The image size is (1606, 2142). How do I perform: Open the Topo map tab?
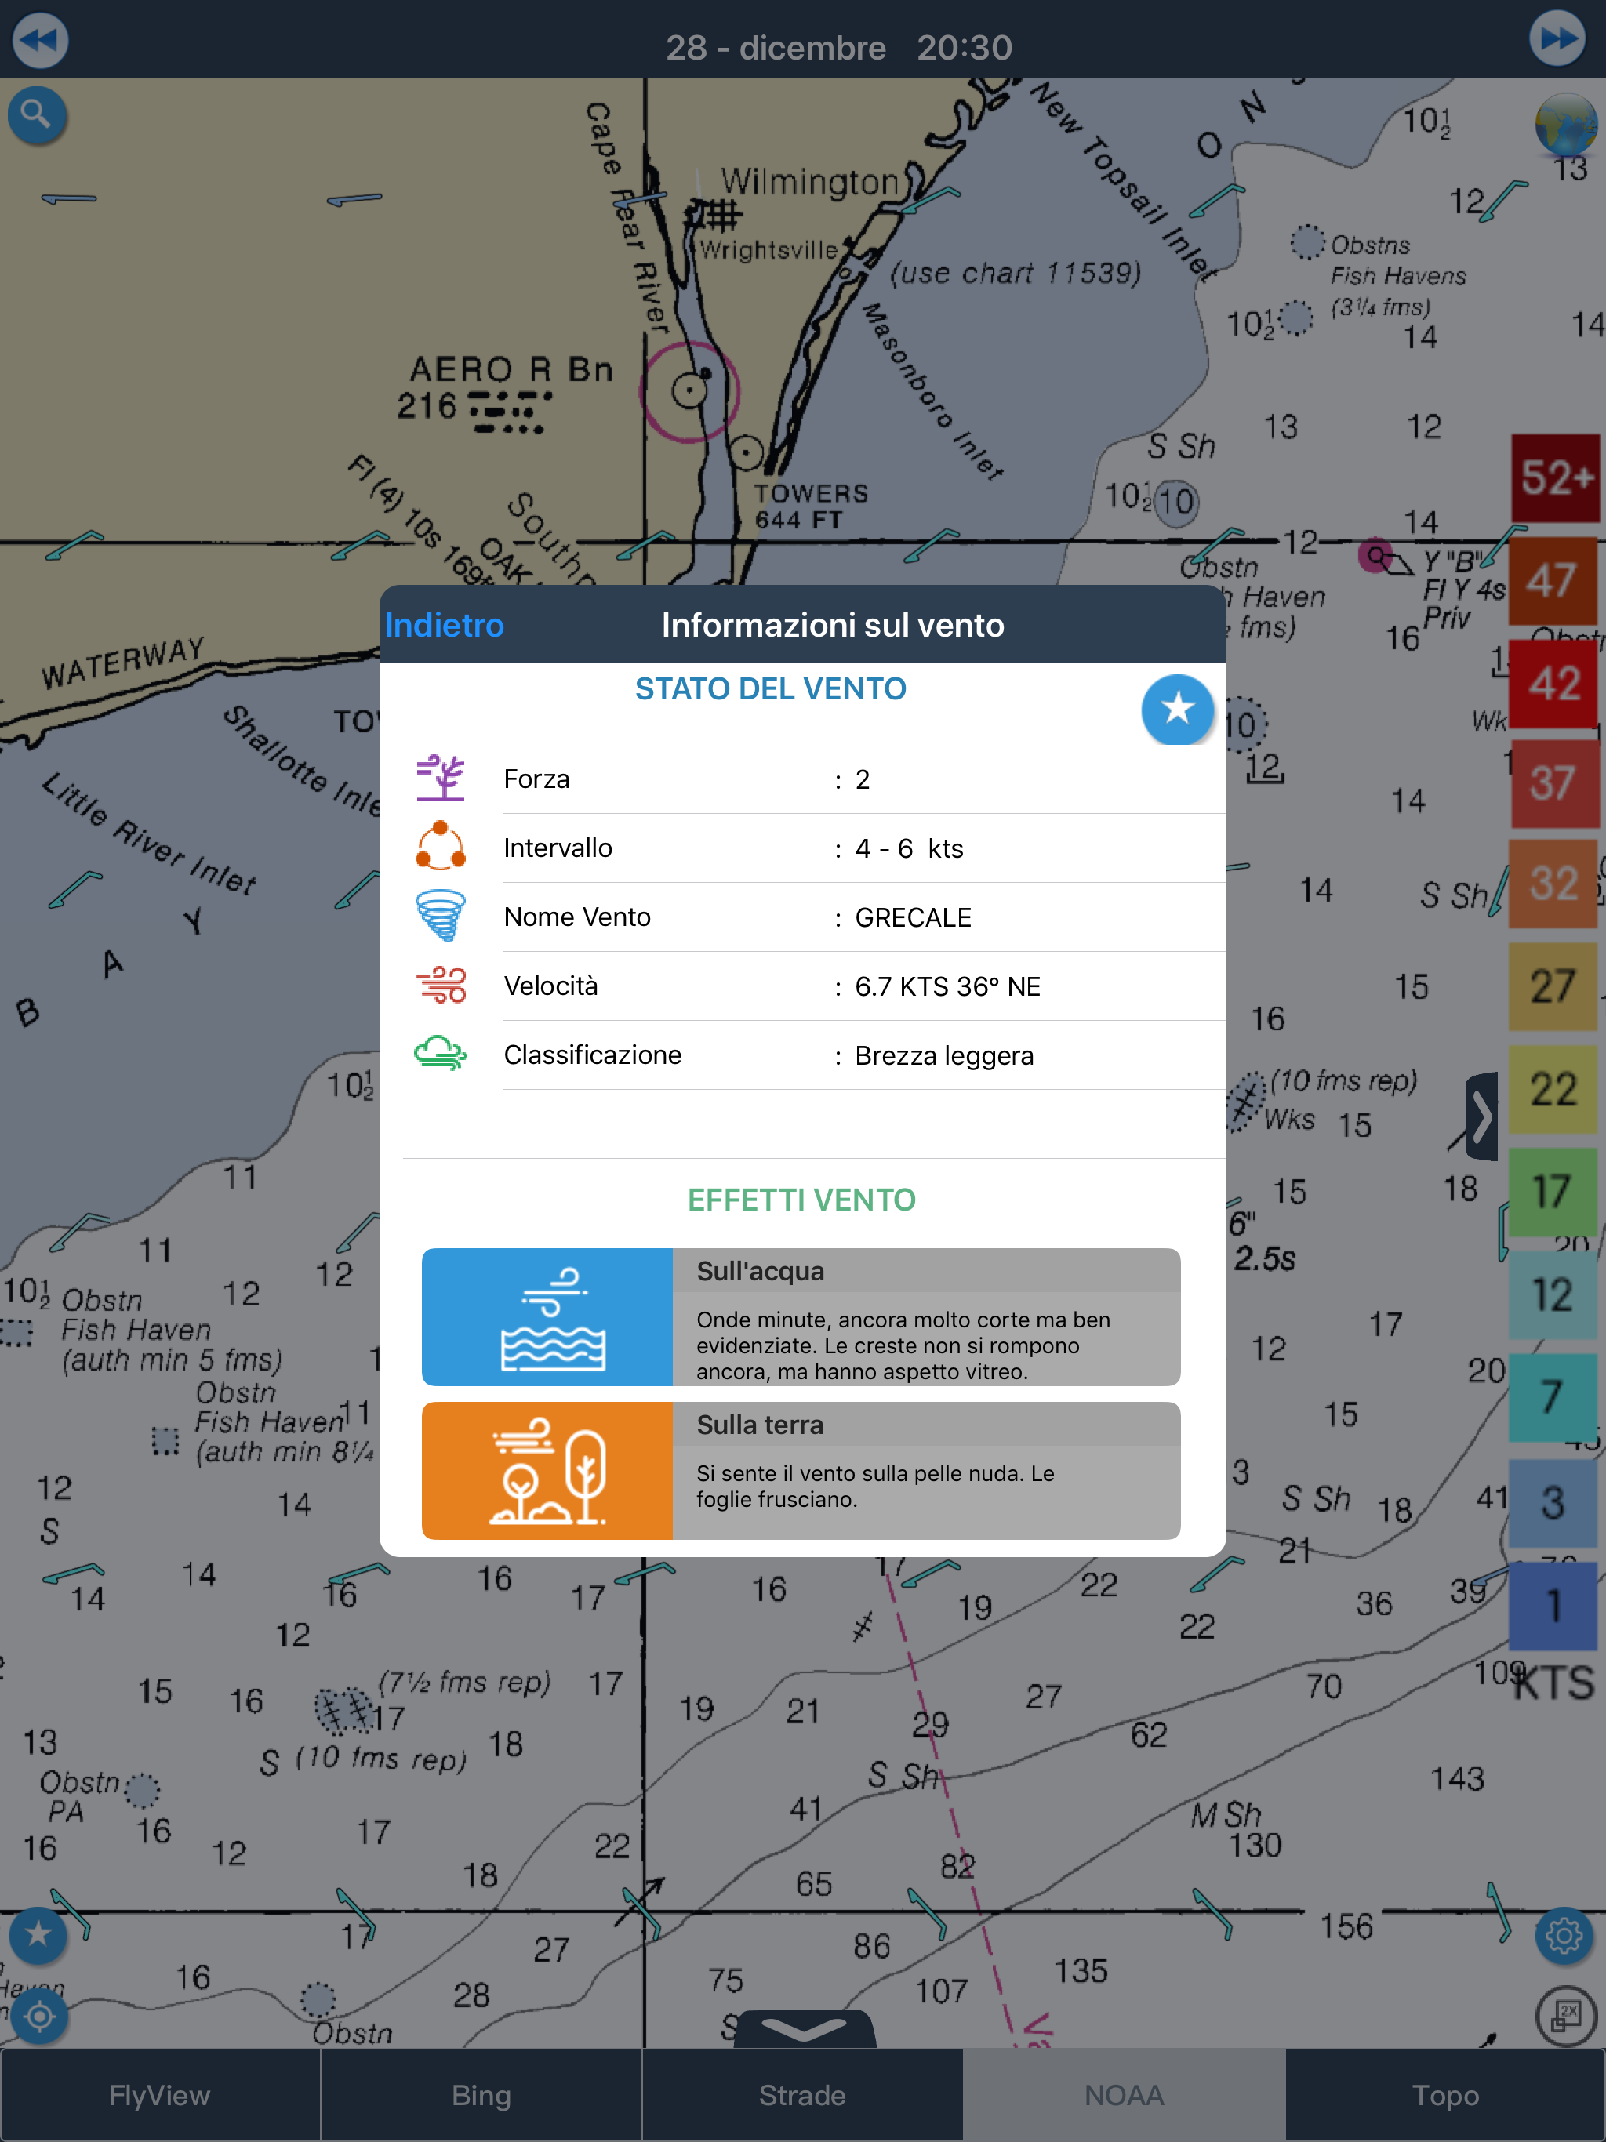[x=1445, y=2094]
